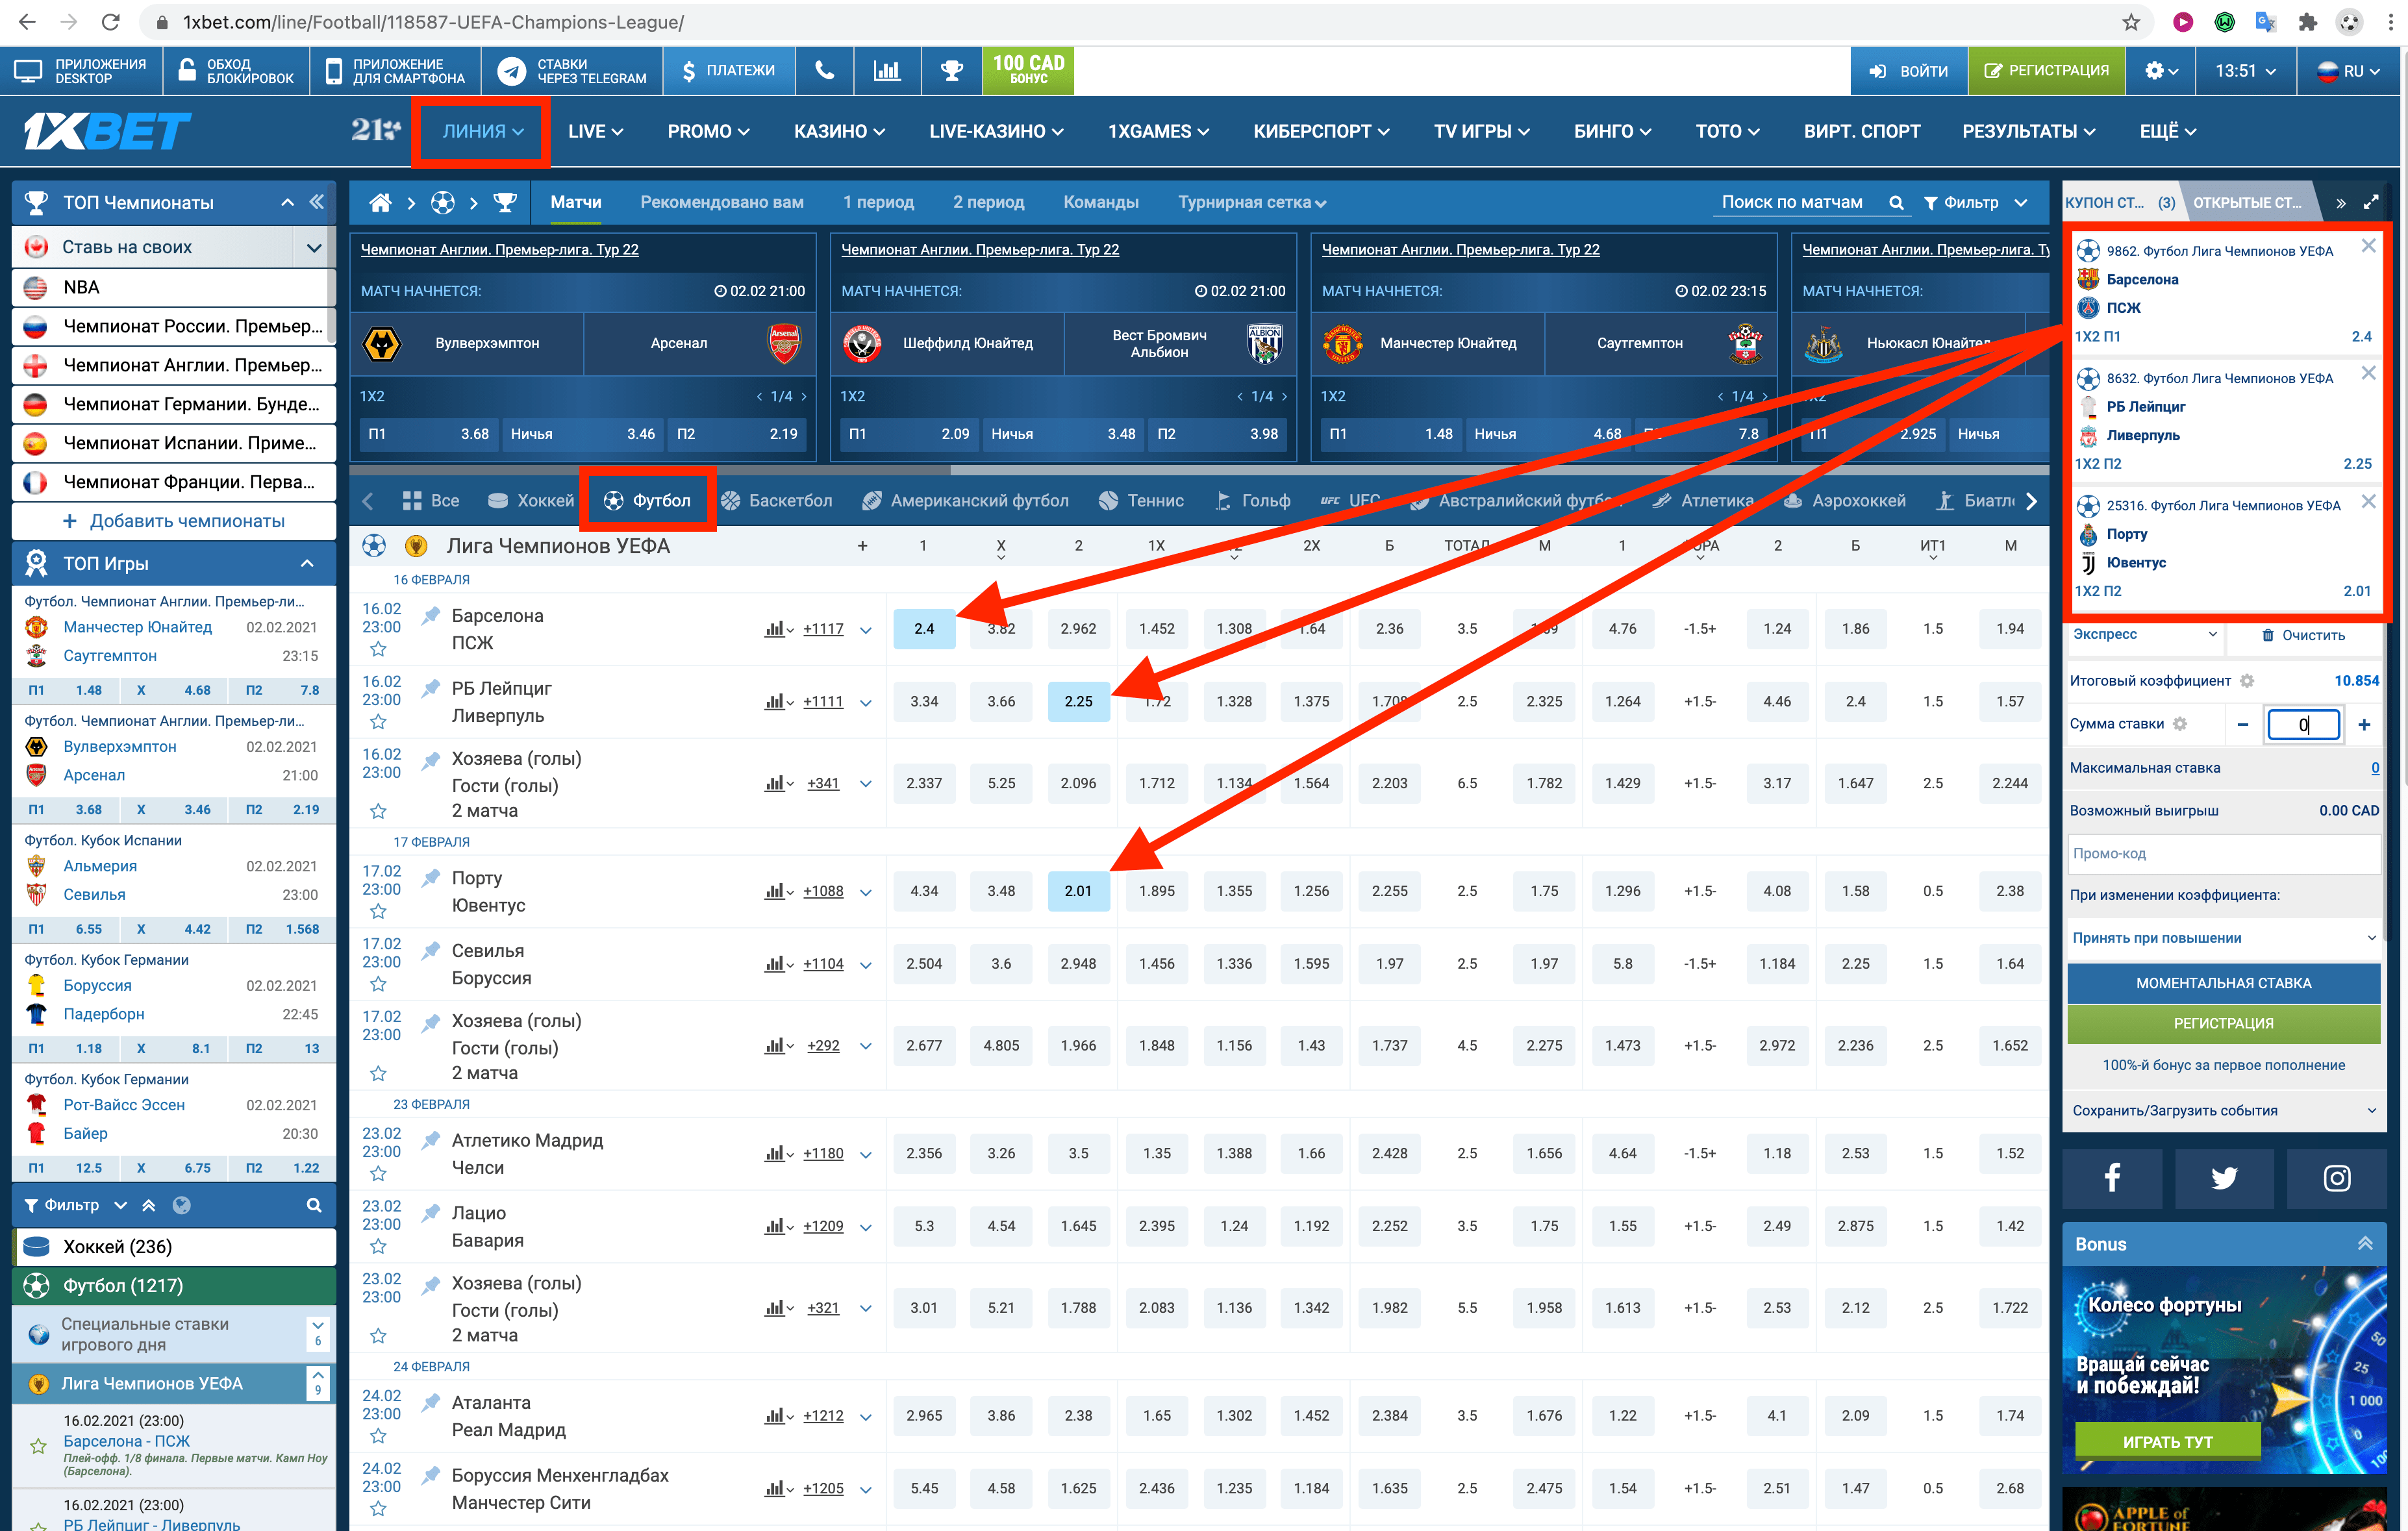Open the Турнирная сетка dropdown
2408x1531 pixels.
(1252, 202)
